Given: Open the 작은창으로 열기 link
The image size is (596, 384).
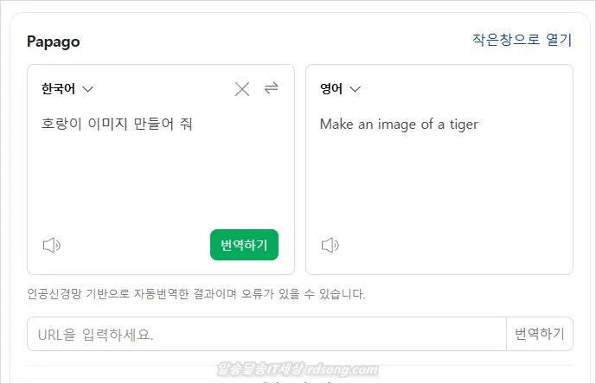Looking at the screenshot, I should (x=522, y=40).
